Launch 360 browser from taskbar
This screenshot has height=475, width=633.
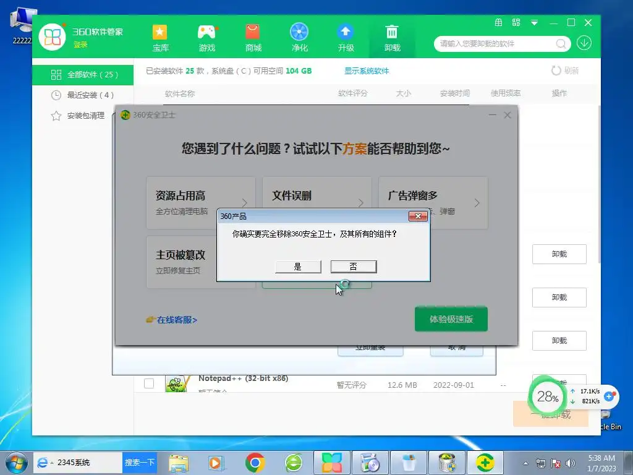coord(294,463)
